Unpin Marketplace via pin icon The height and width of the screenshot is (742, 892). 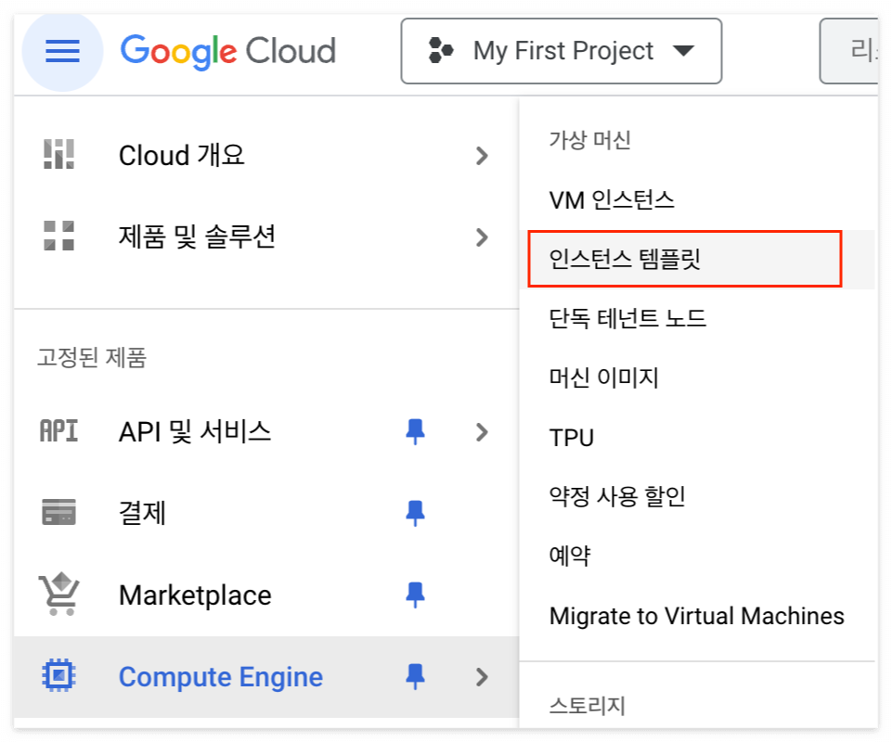click(415, 595)
